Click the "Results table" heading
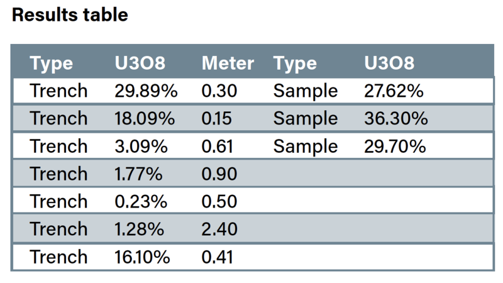 (70, 15)
